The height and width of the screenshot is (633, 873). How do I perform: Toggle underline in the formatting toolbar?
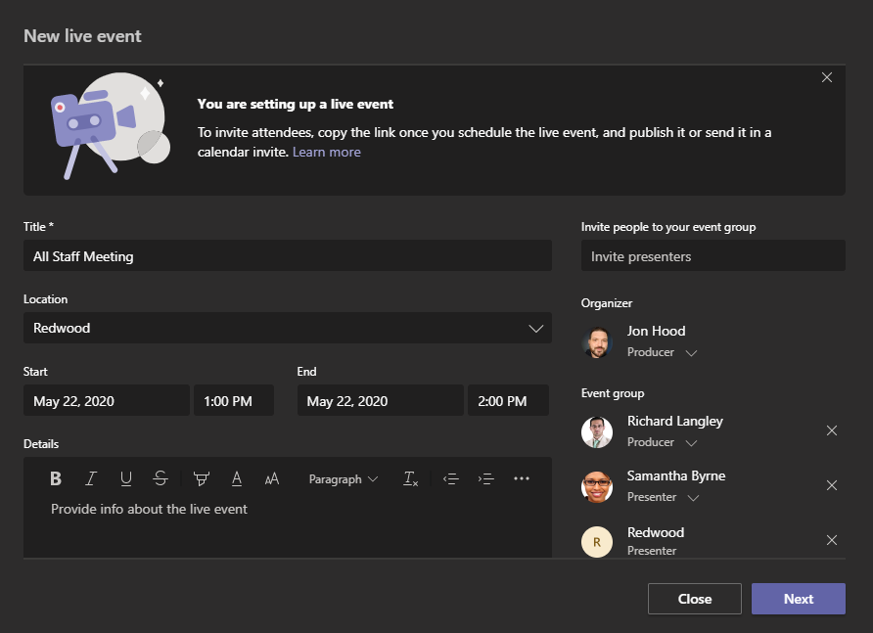tap(125, 478)
